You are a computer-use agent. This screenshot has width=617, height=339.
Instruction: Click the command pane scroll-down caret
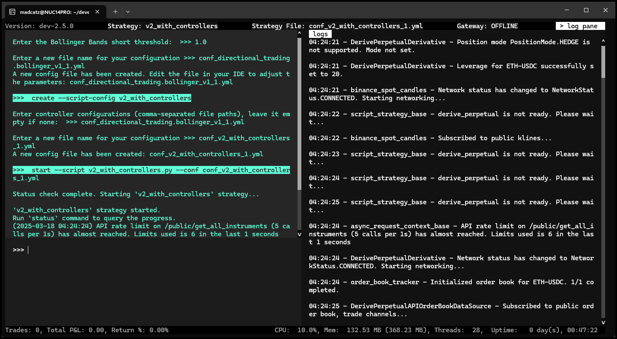tap(300, 234)
